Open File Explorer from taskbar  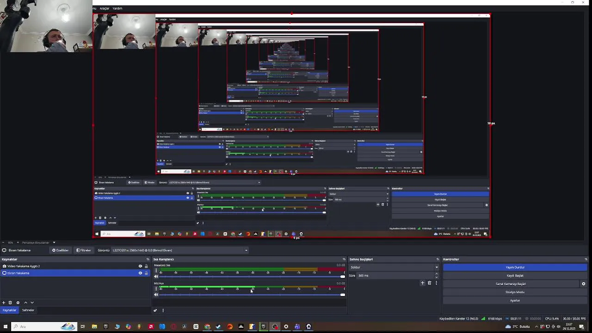pyautogui.click(x=94, y=327)
